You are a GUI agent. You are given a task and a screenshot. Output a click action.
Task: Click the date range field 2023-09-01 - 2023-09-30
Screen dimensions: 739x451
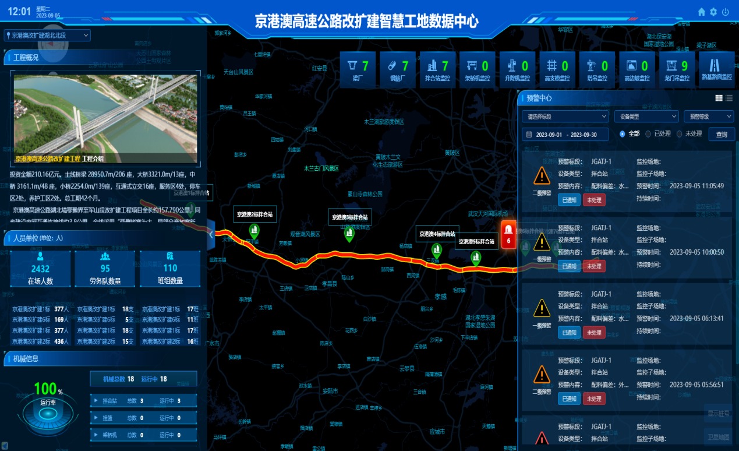coord(565,135)
